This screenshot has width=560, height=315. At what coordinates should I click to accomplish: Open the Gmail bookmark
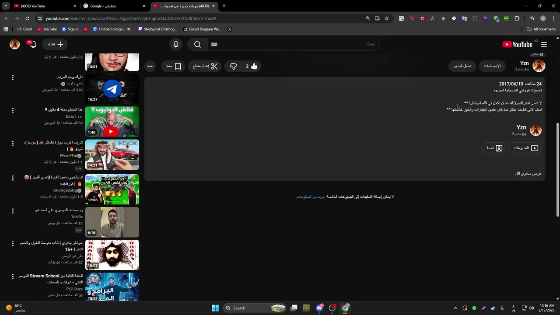[24, 29]
